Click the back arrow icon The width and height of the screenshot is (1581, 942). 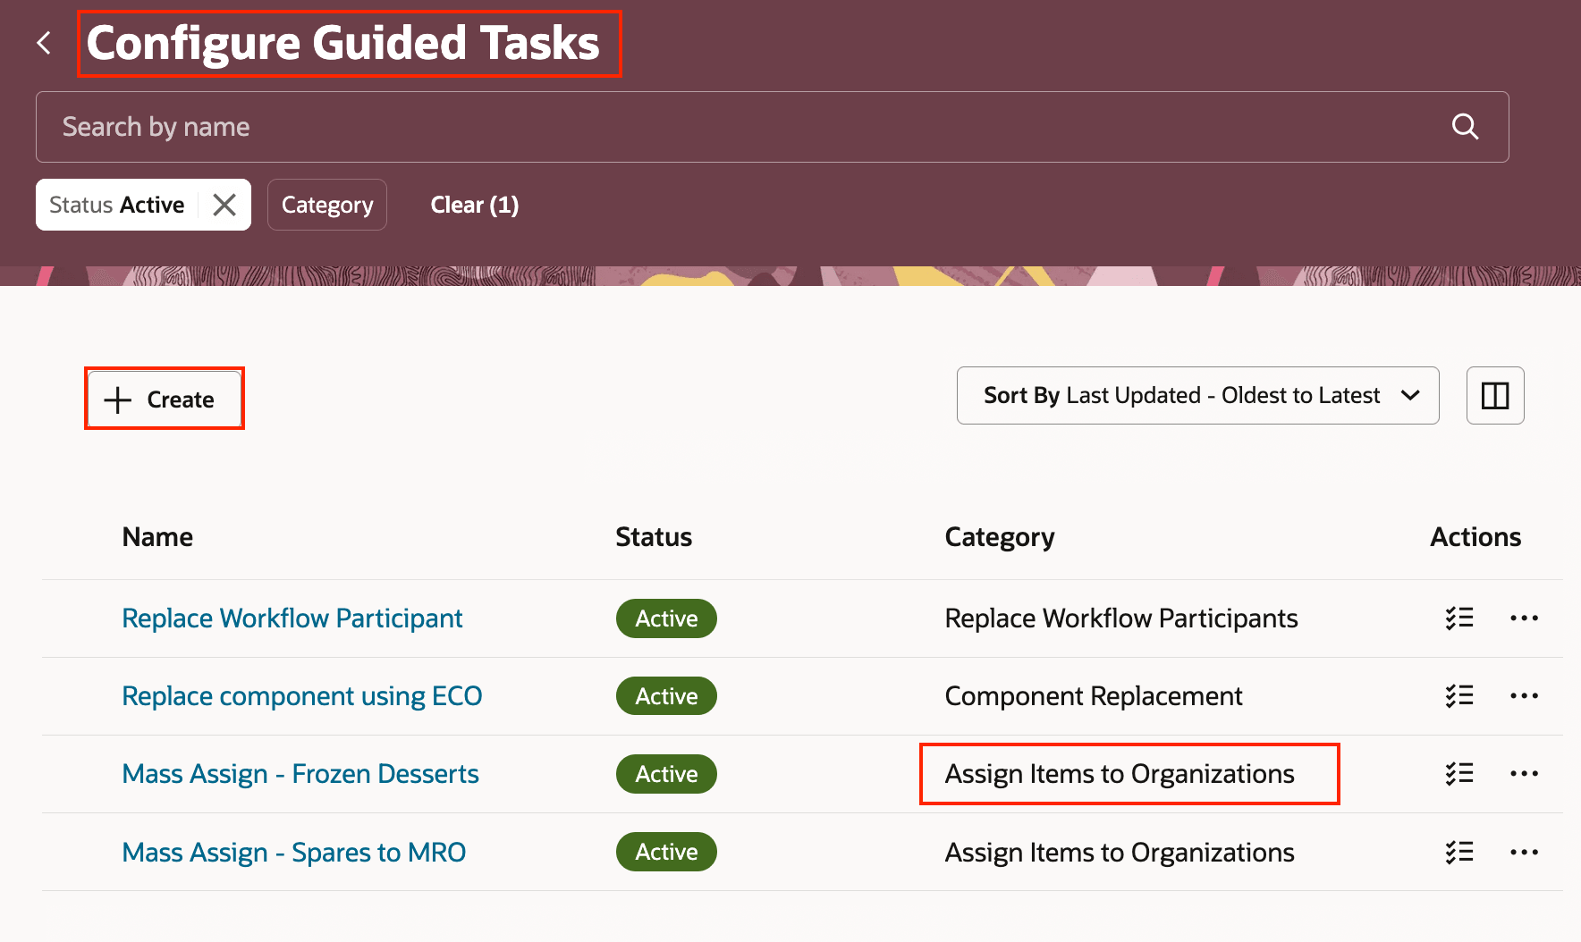pos(44,43)
